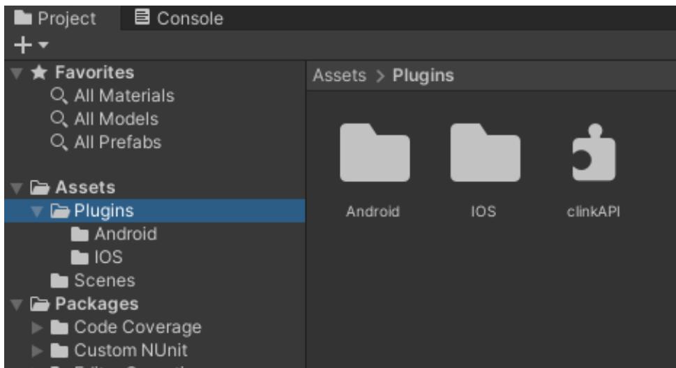Click All Materials search filter

tap(123, 96)
